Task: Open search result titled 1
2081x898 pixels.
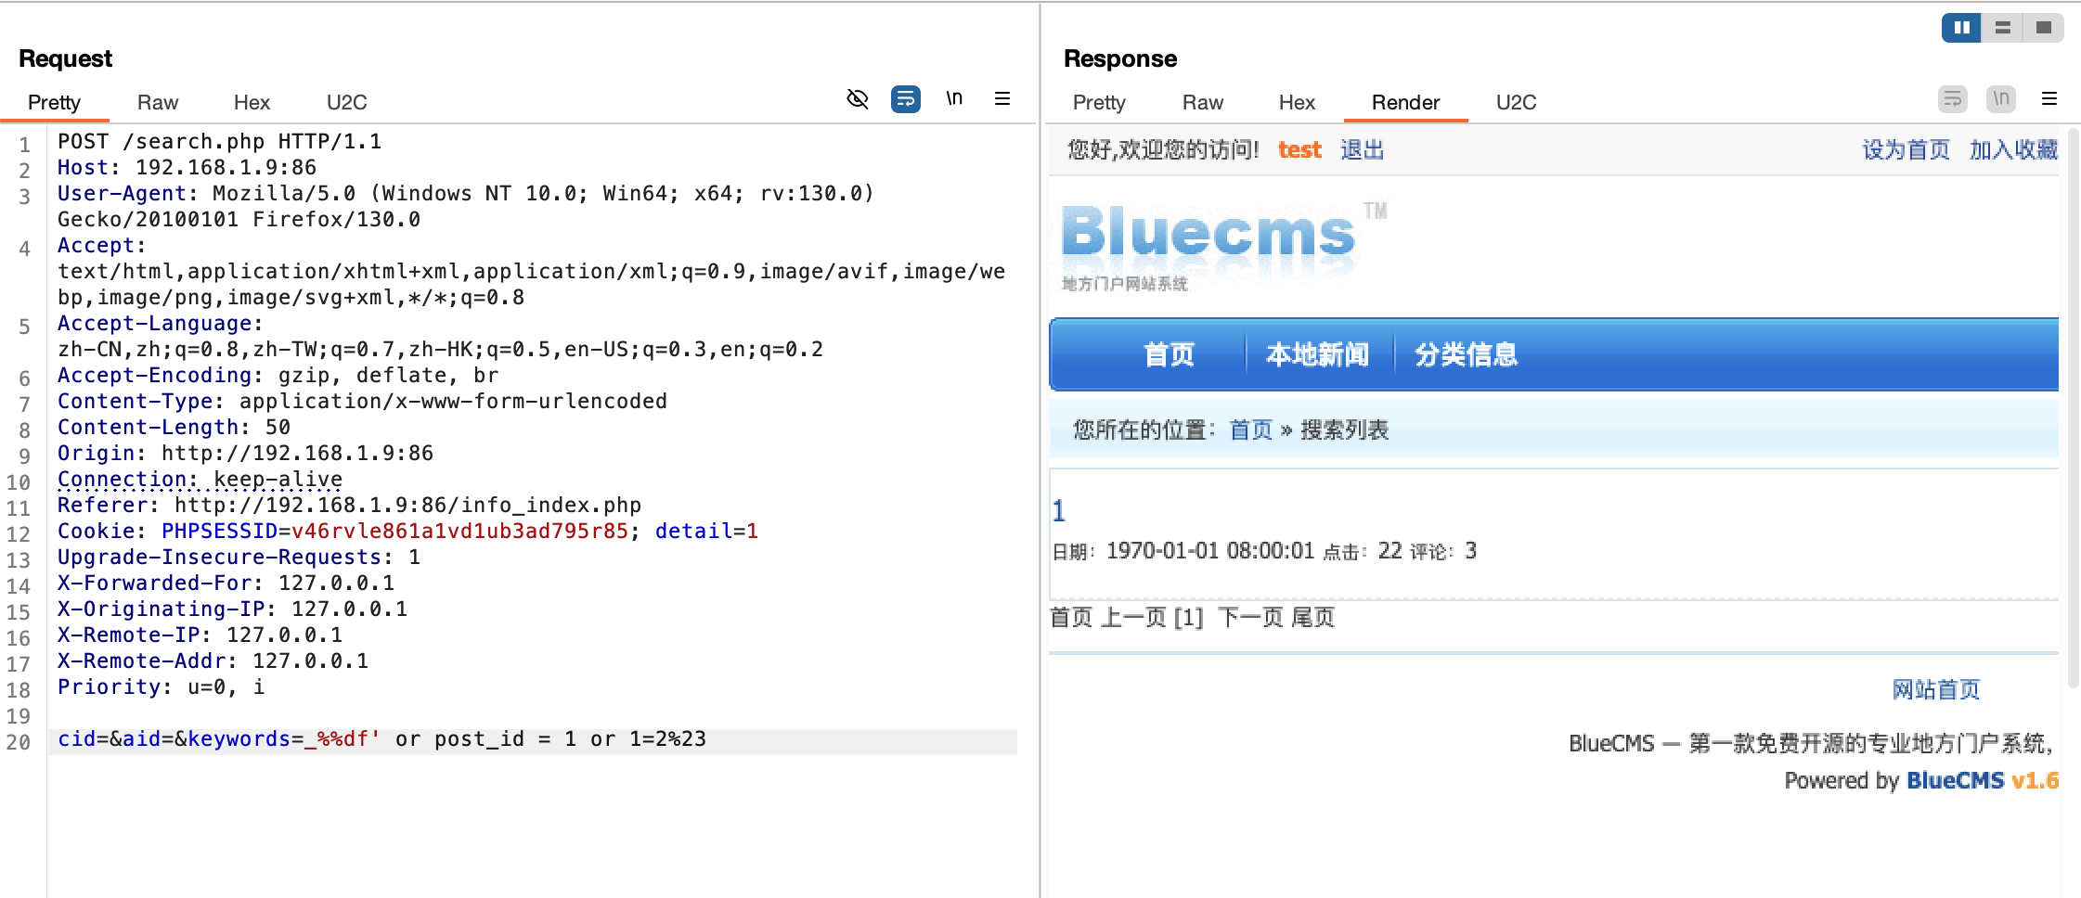Action: click(x=1059, y=510)
